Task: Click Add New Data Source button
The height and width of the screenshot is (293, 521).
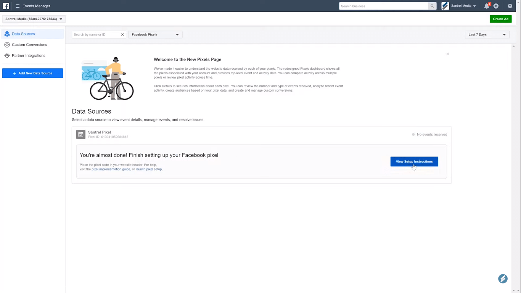Action: 32,73
